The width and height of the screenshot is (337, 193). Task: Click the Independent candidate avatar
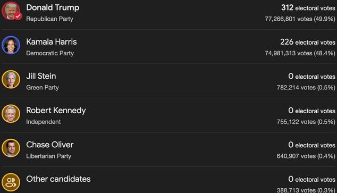[x=11, y=114]
